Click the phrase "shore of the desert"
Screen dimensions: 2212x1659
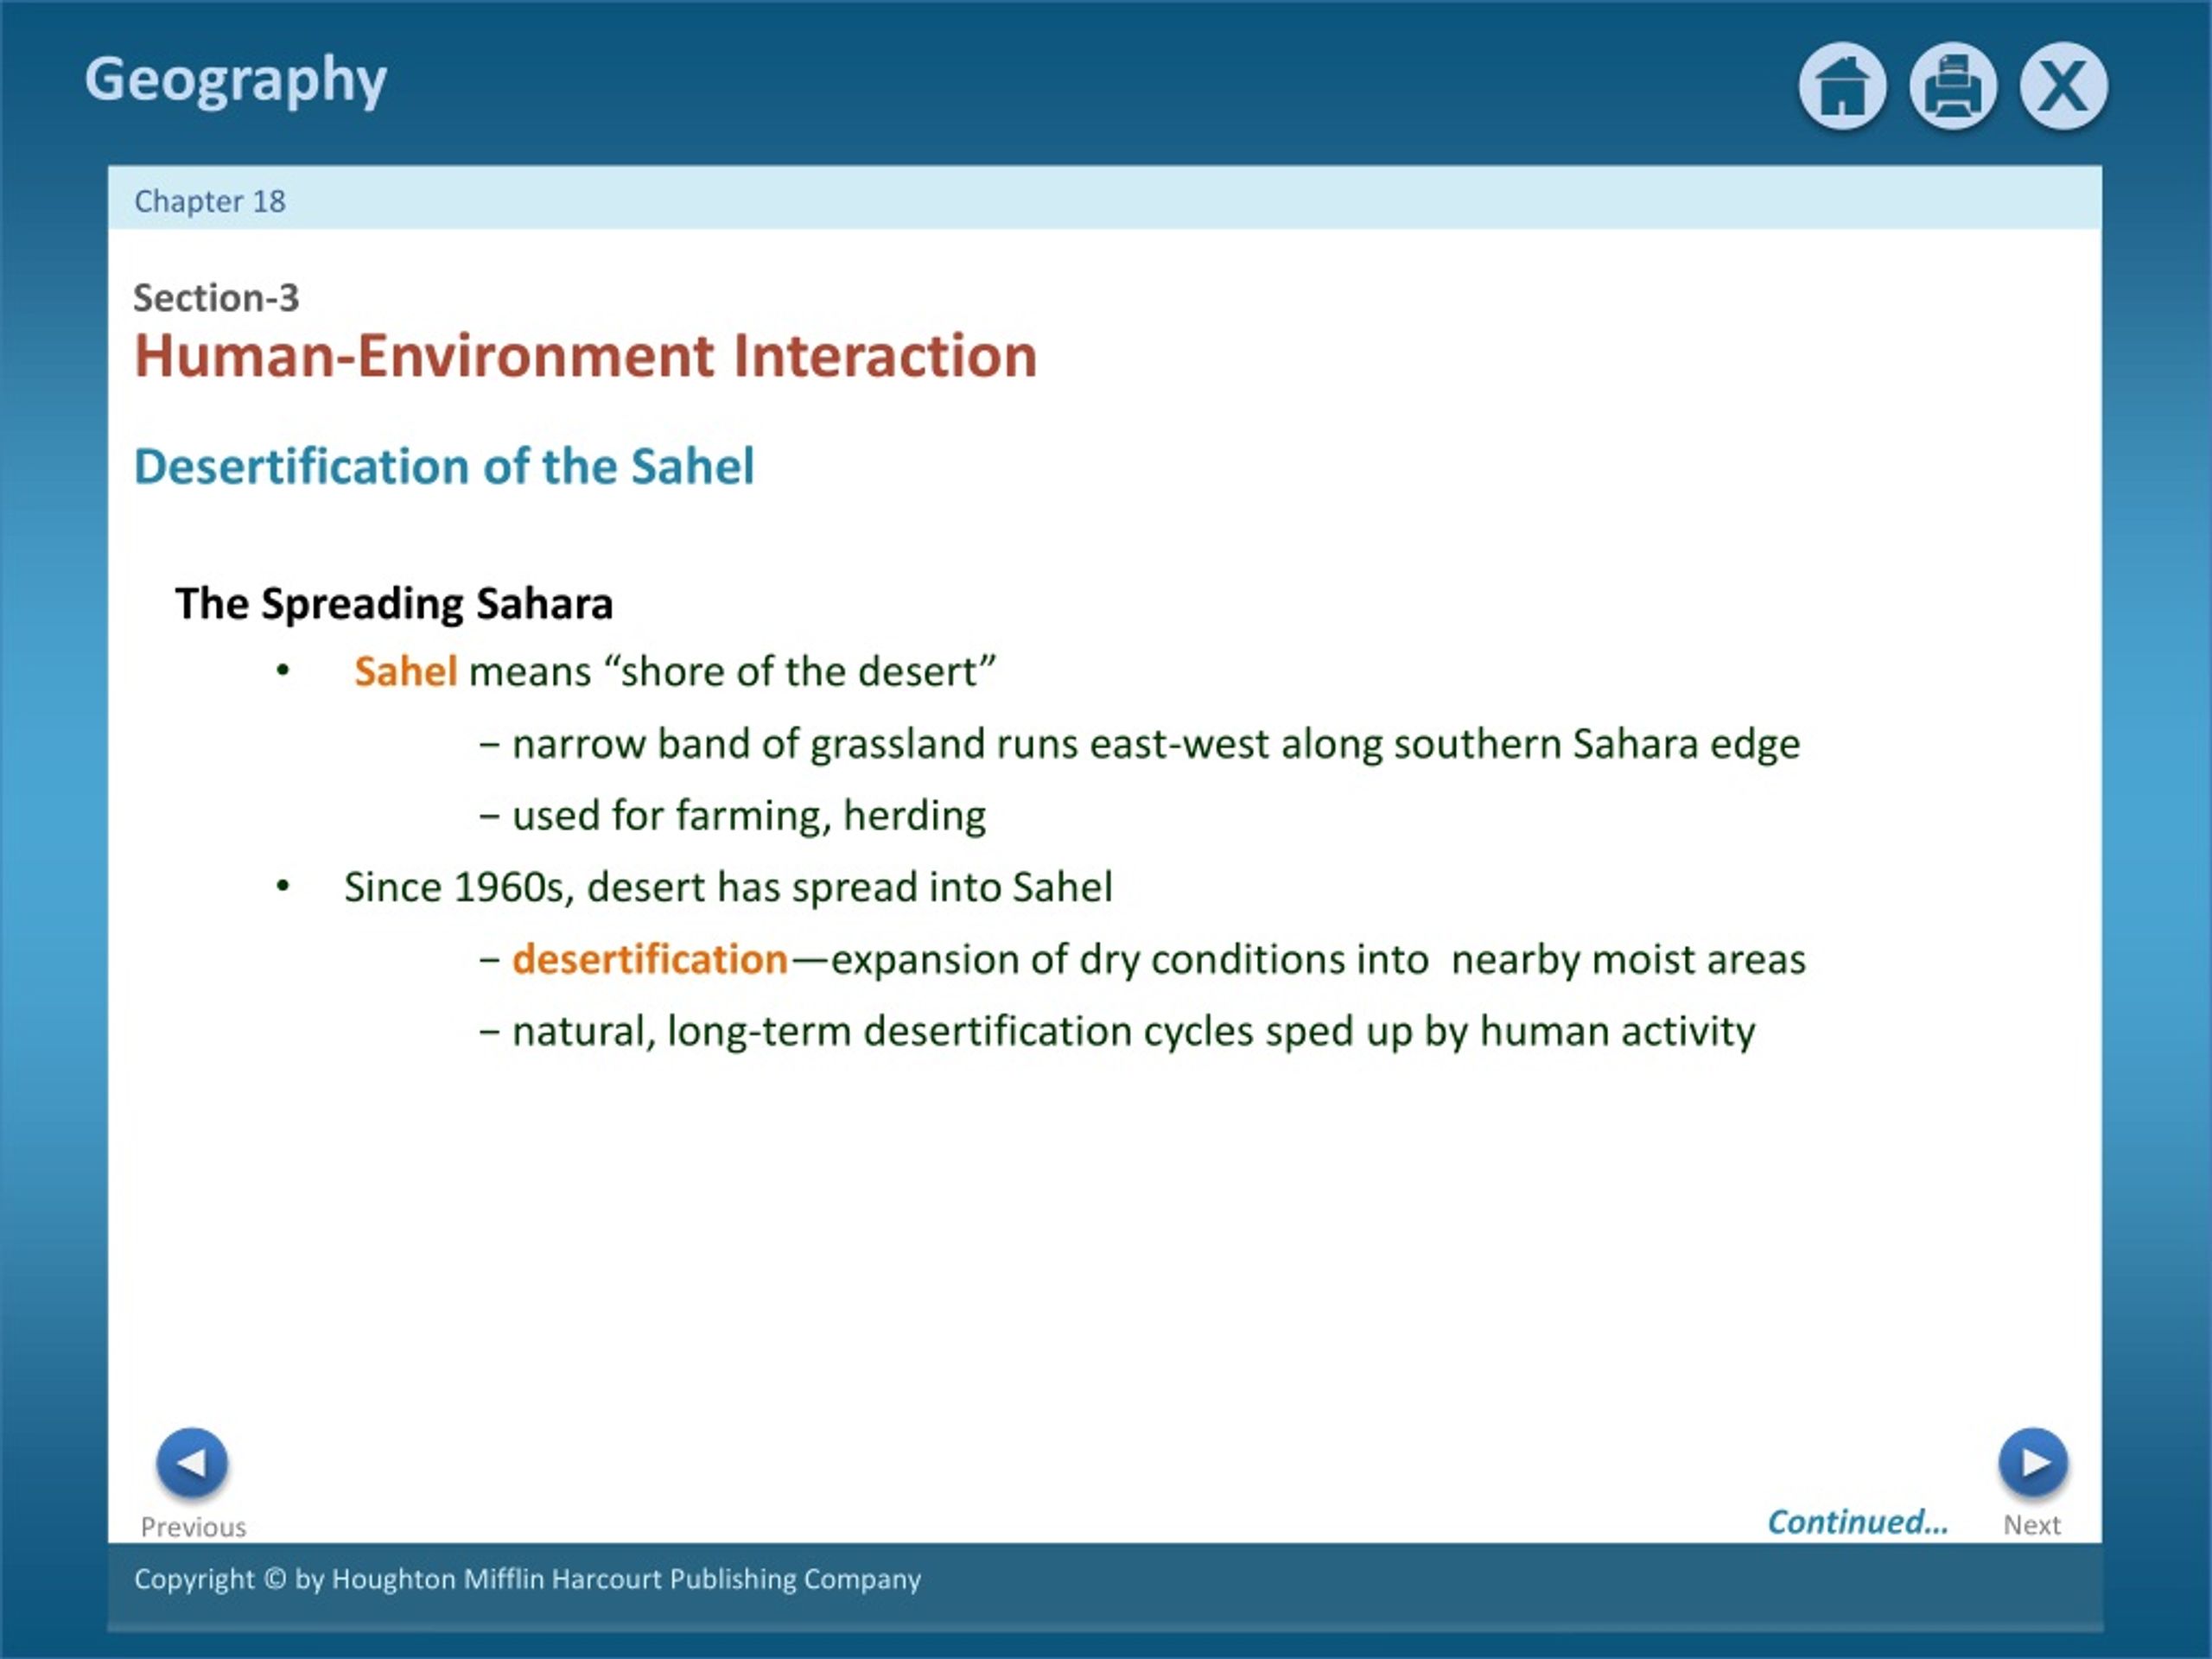pos(799,671)
